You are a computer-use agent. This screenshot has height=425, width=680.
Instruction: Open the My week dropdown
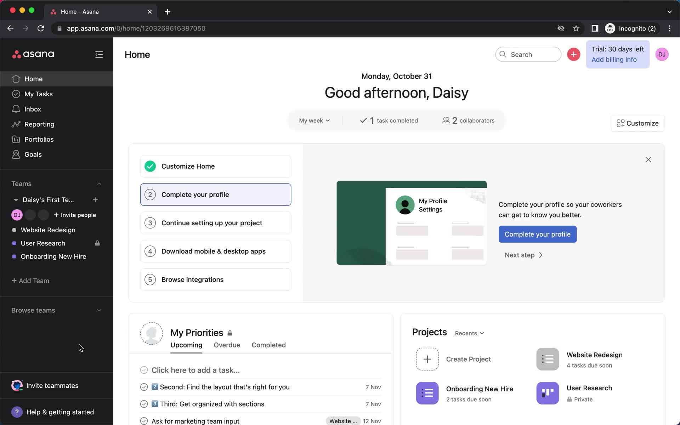[314, 120]
